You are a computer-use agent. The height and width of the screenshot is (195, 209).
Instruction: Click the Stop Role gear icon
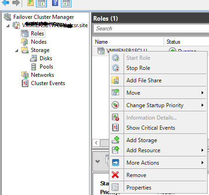115,68
